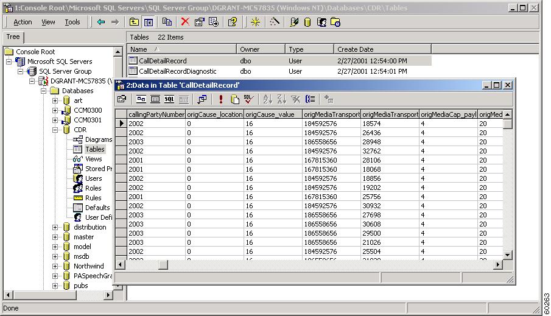551x316 pixels.
Task: Click the origCause_value column header
Action: point(273,114)
